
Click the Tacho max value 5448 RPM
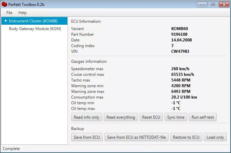pyautogui.click(x=181, y=80)
